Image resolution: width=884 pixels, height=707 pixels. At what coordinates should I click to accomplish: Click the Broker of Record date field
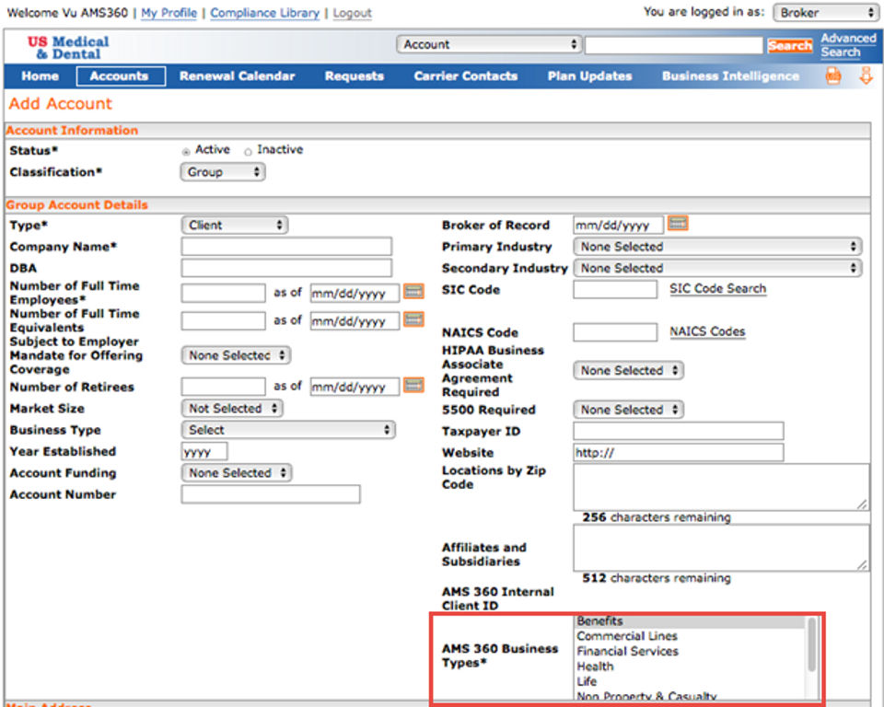(619, 225)
